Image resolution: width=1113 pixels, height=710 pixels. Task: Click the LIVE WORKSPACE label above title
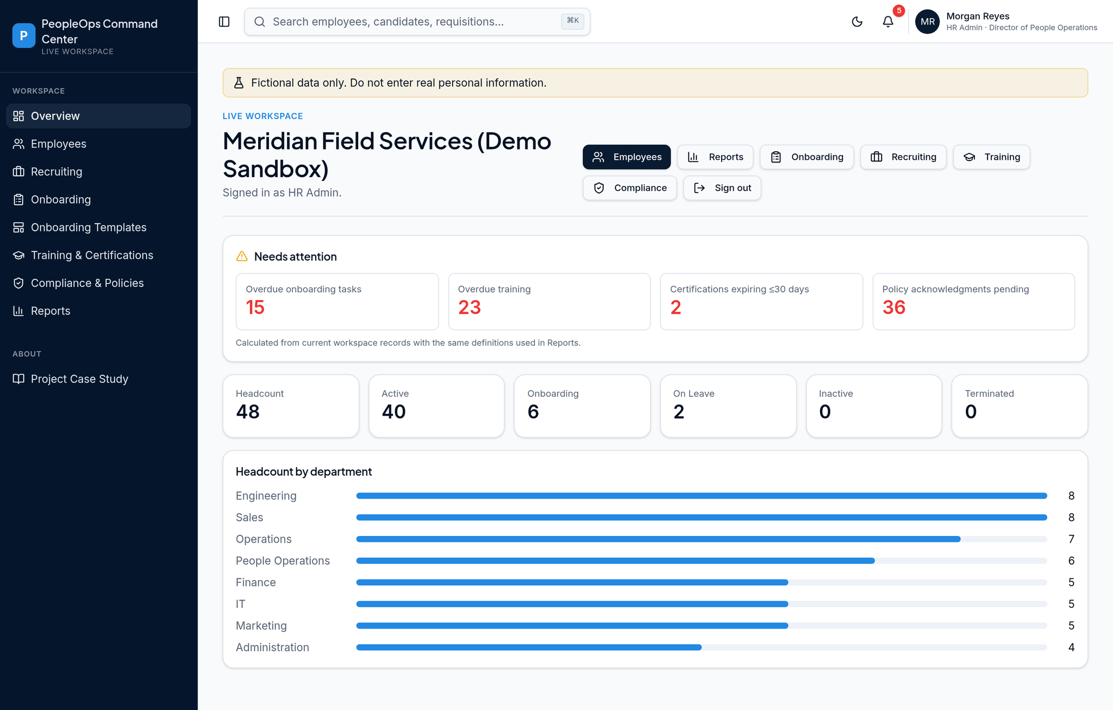(x=263, y=116)
